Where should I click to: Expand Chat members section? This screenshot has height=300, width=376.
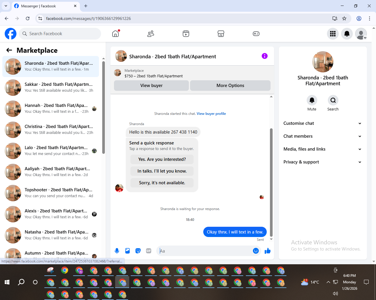point(323,136)
